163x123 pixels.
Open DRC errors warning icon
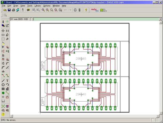3,114
